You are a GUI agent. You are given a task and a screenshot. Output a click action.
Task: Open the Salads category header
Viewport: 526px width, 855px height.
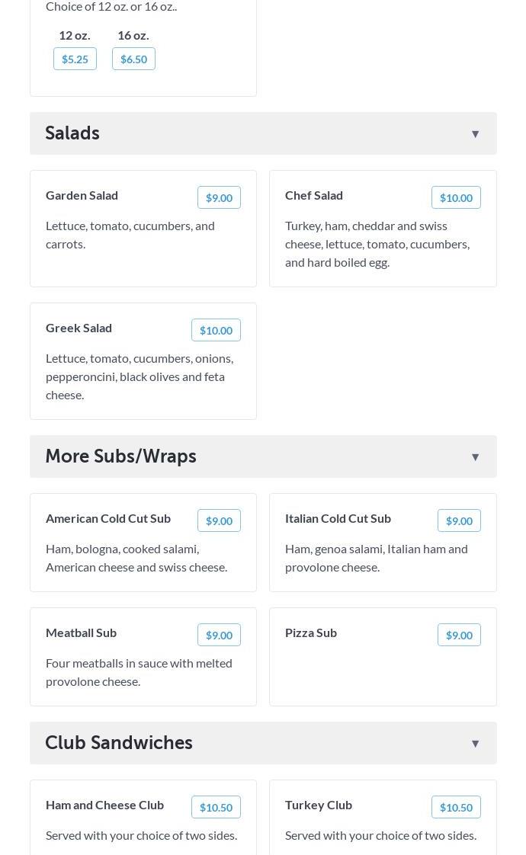pyautogui.click(x=72, y=133)
